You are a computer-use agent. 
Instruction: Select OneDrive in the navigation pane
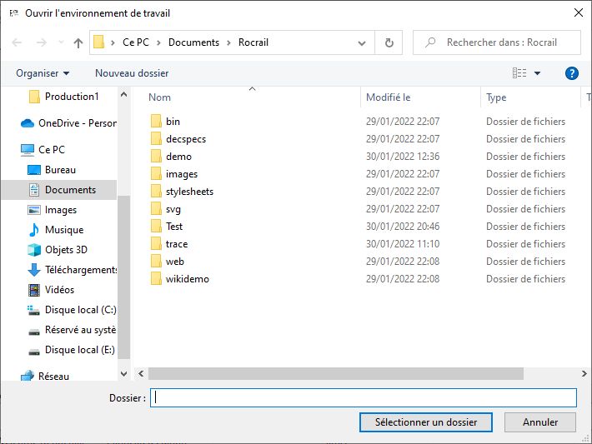(68, 123)
